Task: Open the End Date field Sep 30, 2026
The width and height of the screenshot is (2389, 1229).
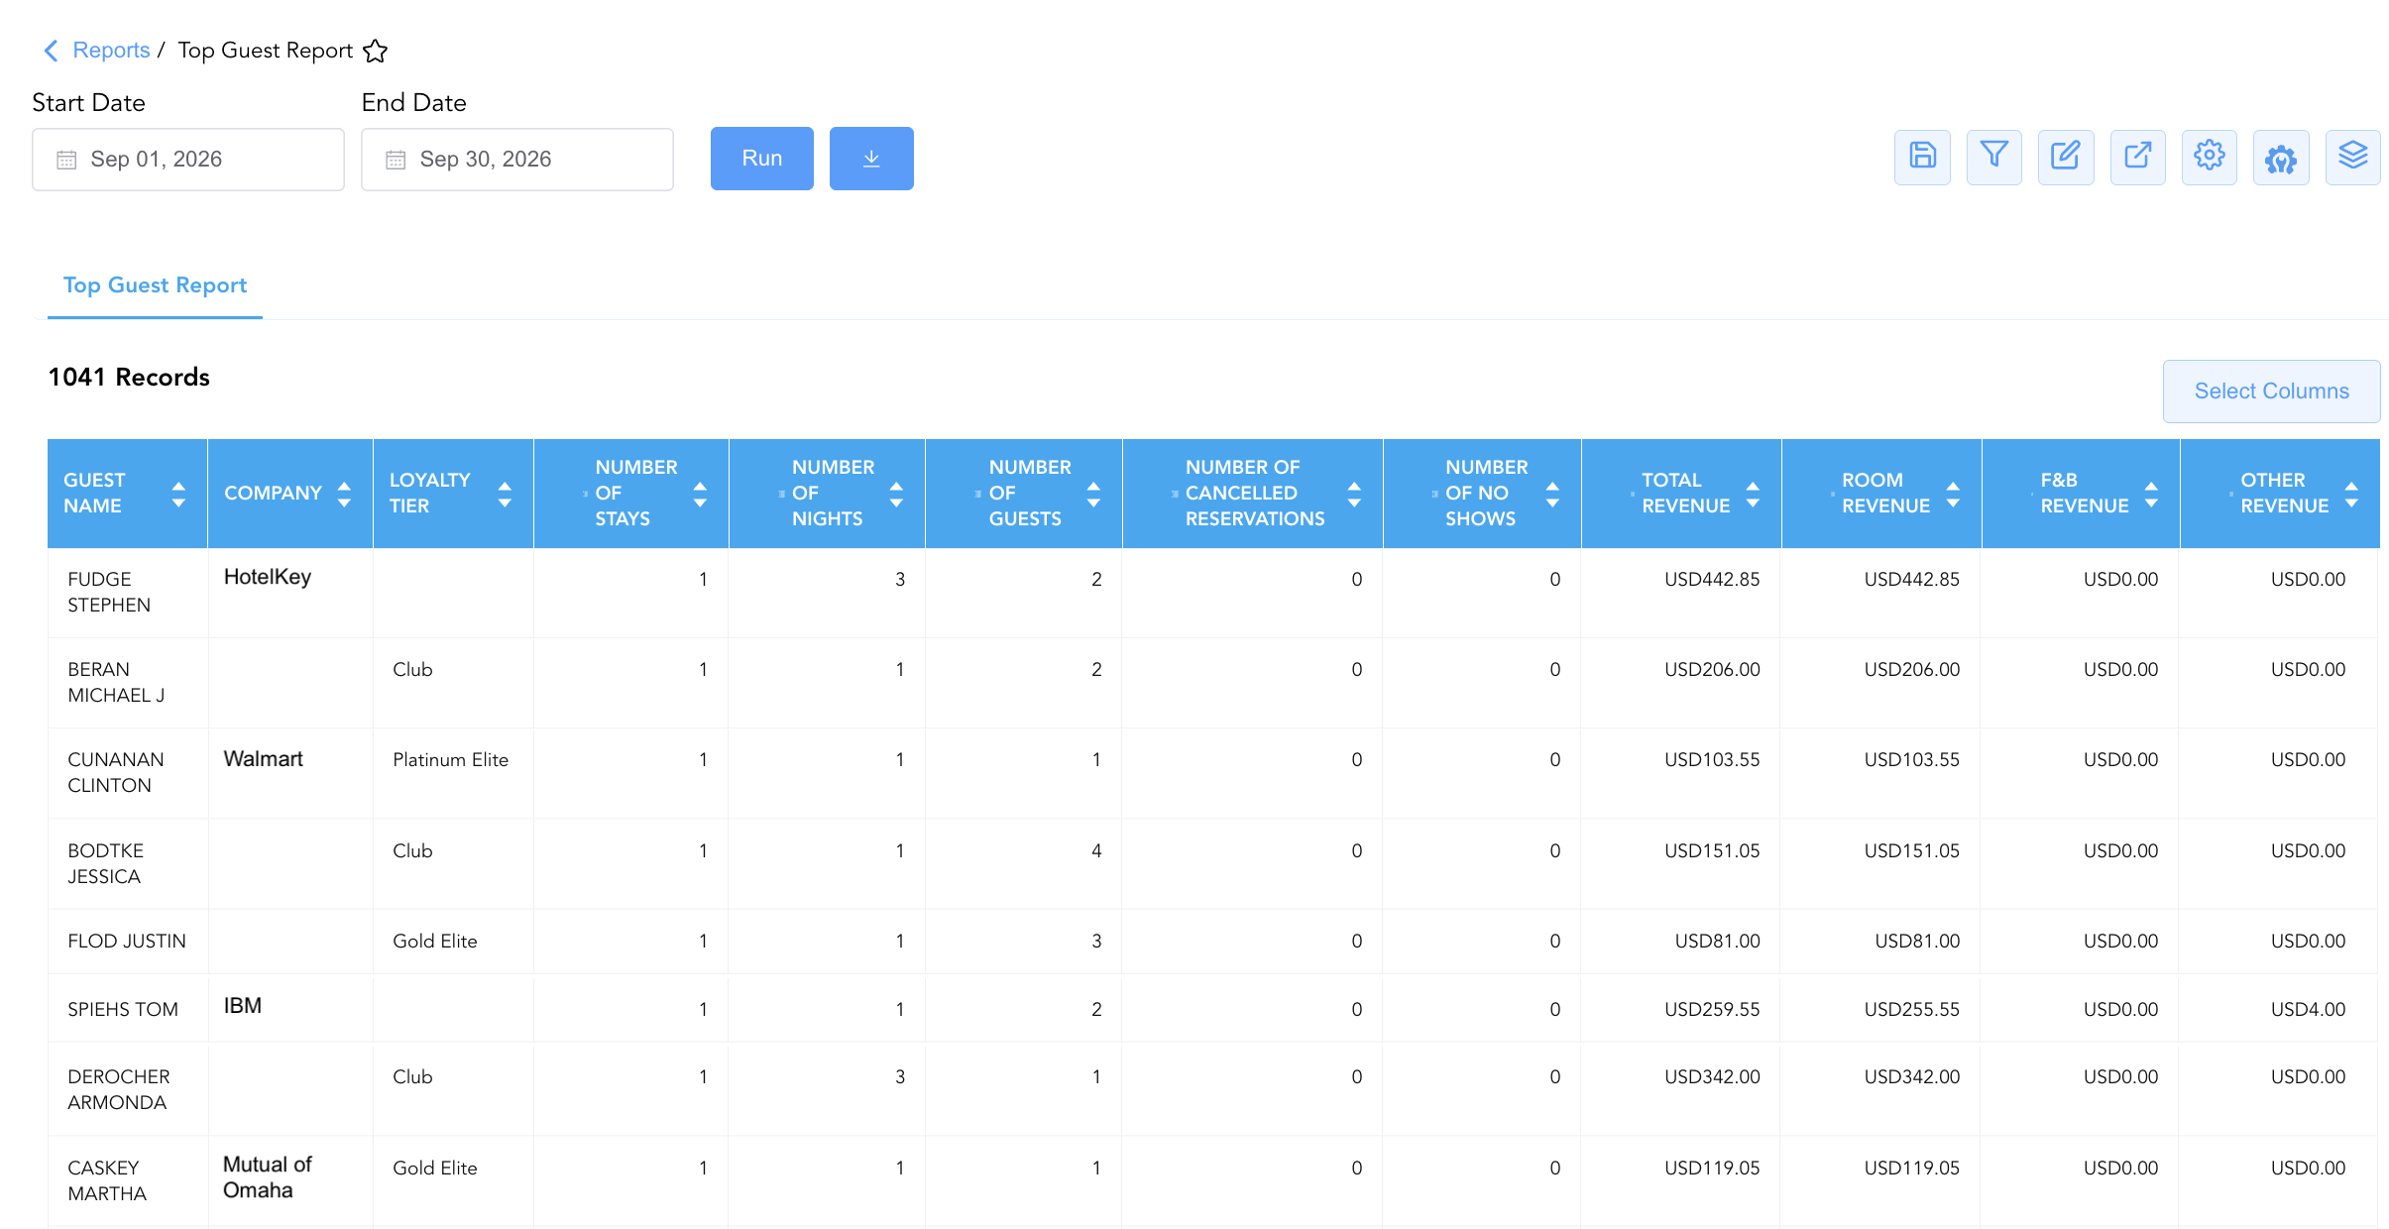Action: click(517, 160)
